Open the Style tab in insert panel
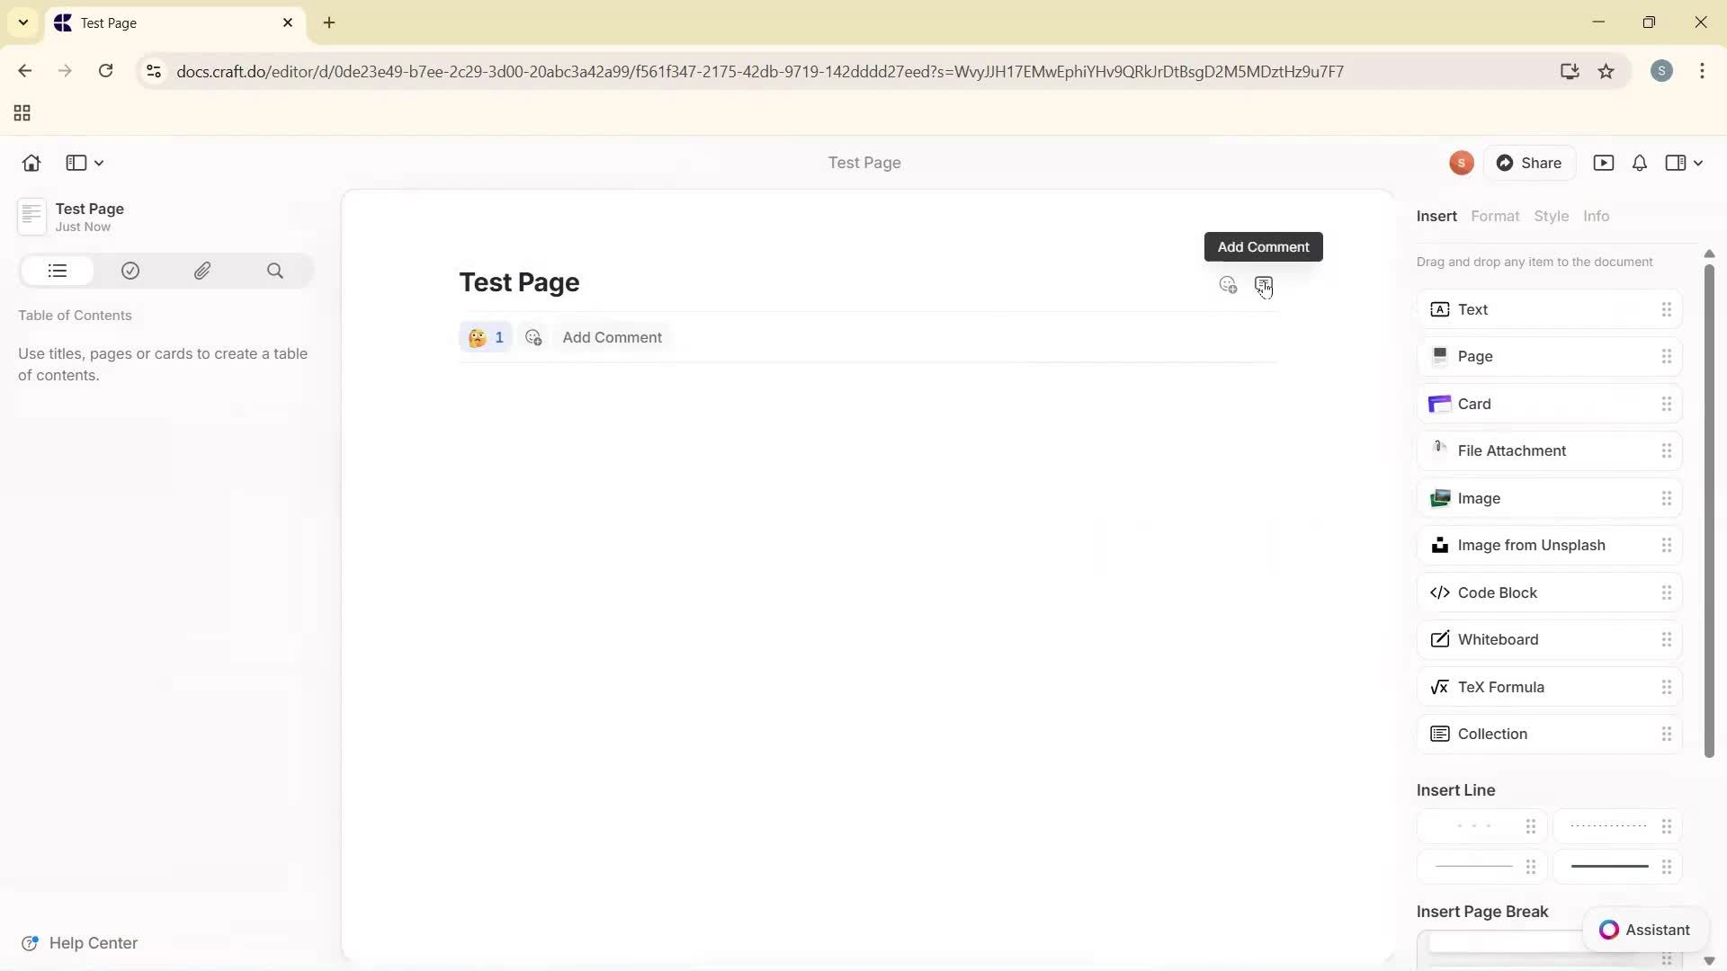 tap(1552, 216)
